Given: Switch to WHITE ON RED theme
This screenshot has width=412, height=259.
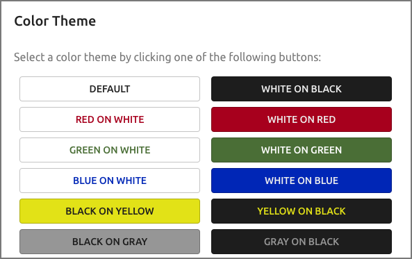Looking at the screenshot, I should click(302, 119).
